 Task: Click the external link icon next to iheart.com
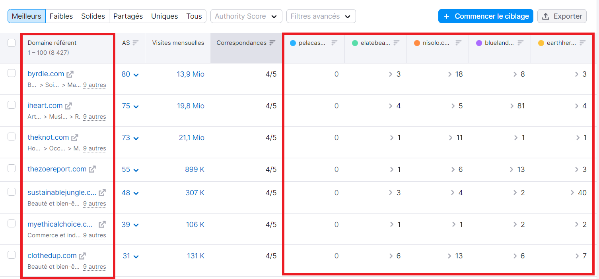[x=69, y=105]
